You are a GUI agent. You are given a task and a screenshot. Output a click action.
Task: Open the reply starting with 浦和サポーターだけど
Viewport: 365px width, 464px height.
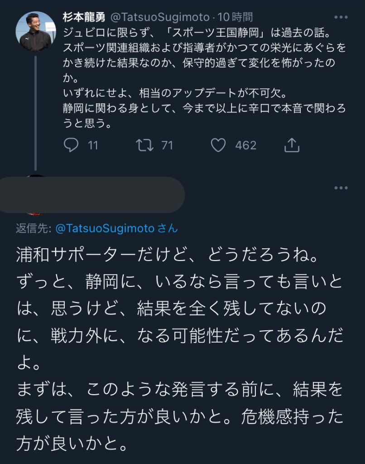coord(179,349)
